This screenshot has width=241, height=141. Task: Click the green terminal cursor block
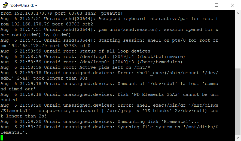2,138
